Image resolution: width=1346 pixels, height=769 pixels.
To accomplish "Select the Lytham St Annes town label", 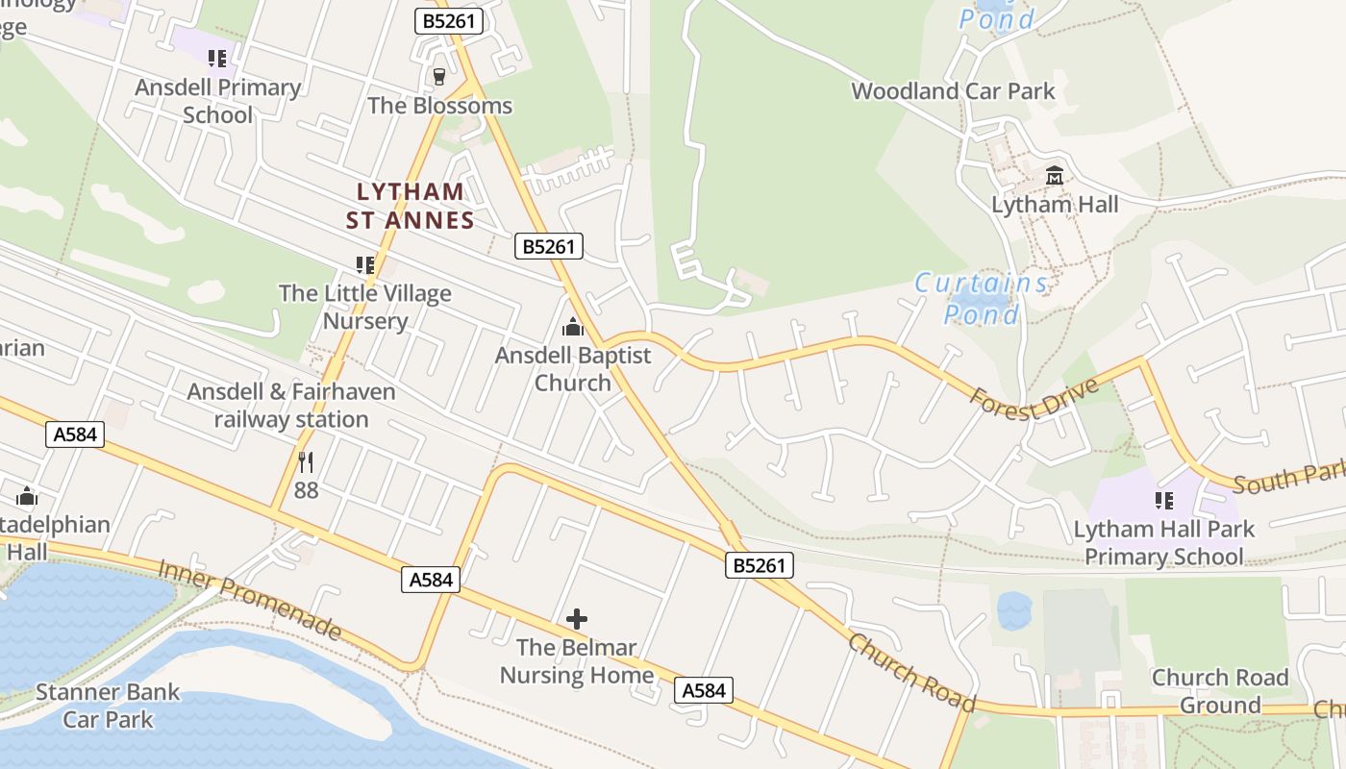I will click(411, 206).
